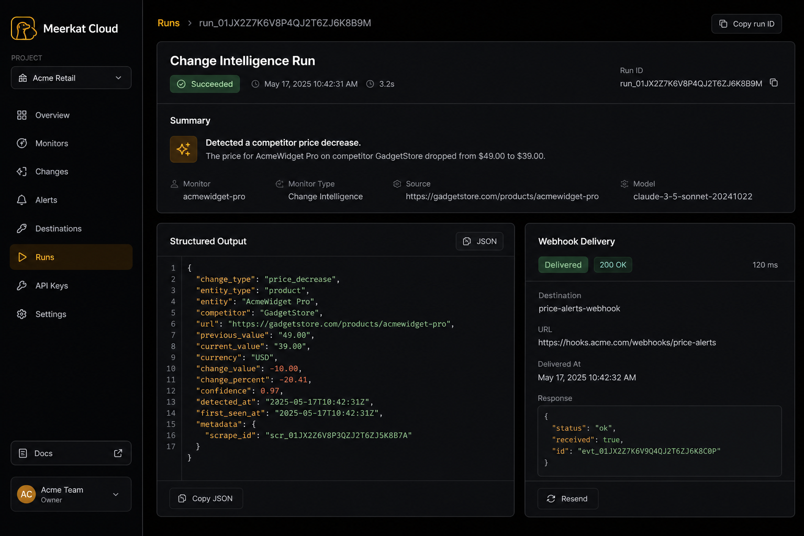
Task: Click the Docs document icon
Action: [x=23, y=453]
